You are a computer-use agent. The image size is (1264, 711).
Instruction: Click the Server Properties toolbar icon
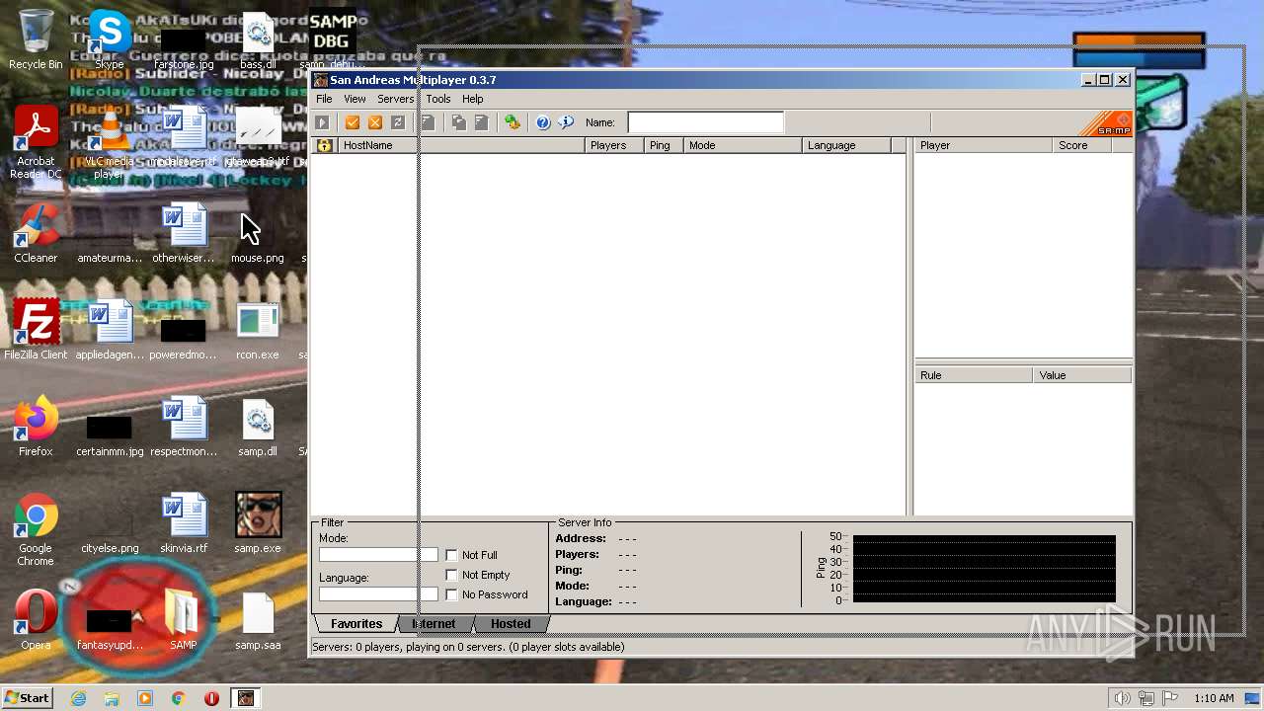(481, 122)
